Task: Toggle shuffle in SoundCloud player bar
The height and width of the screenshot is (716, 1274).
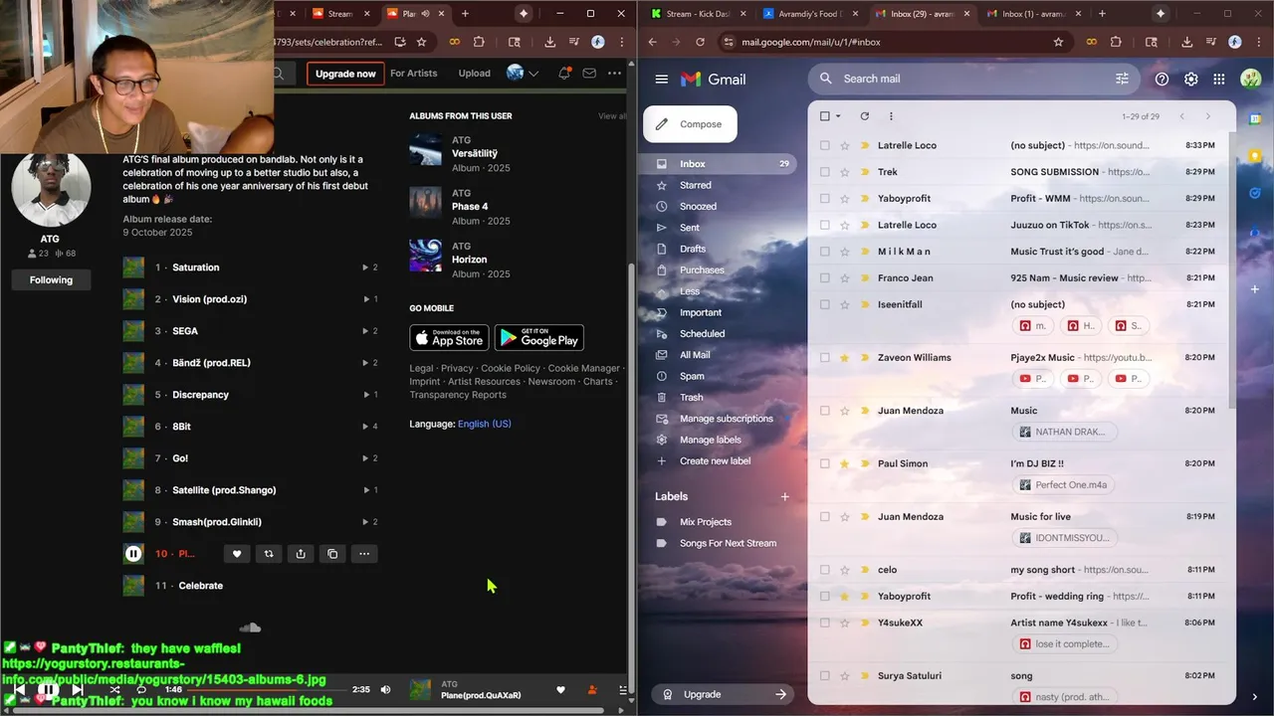Action: point(114,689)
